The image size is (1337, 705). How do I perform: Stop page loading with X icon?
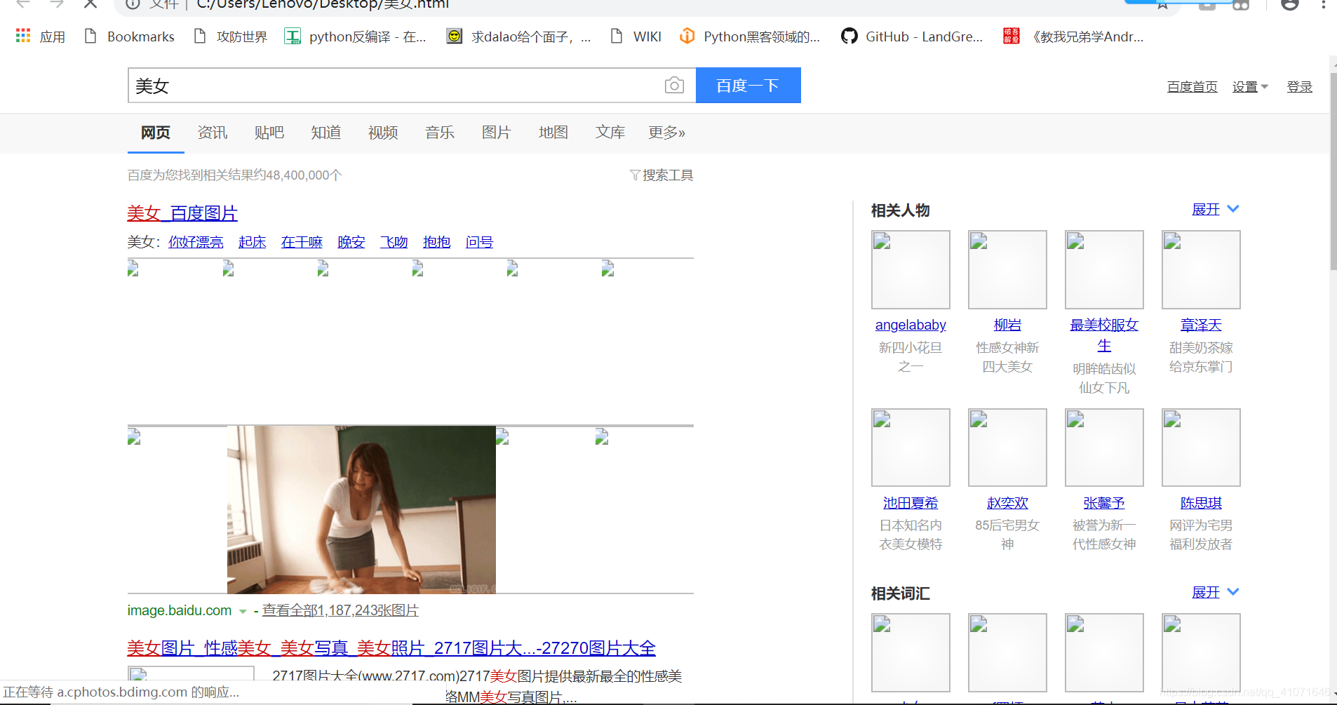(90, 4)
